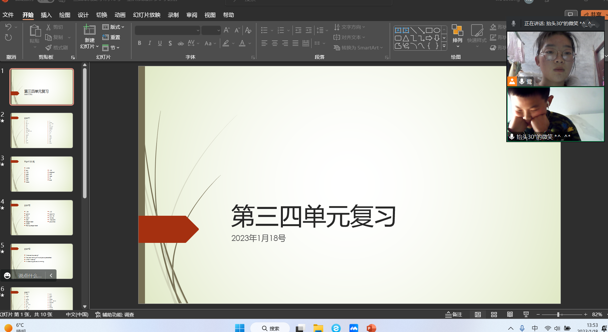The image size is (608, 332).
Task: Open the Transitions tab
Action: click(101, 15)
